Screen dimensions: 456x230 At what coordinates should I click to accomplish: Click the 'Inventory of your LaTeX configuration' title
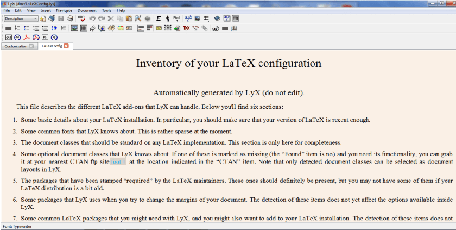click(x=229, y=63)
